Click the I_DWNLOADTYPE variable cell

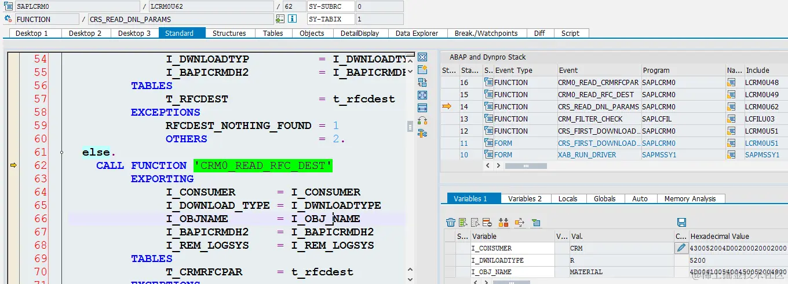(513, 260)
